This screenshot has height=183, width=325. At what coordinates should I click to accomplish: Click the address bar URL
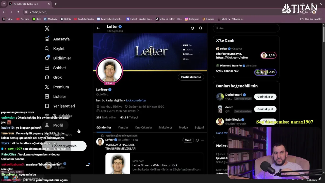[x=38, y=12]
